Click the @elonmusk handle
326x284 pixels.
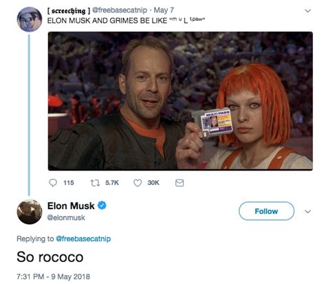pos(66,217)
